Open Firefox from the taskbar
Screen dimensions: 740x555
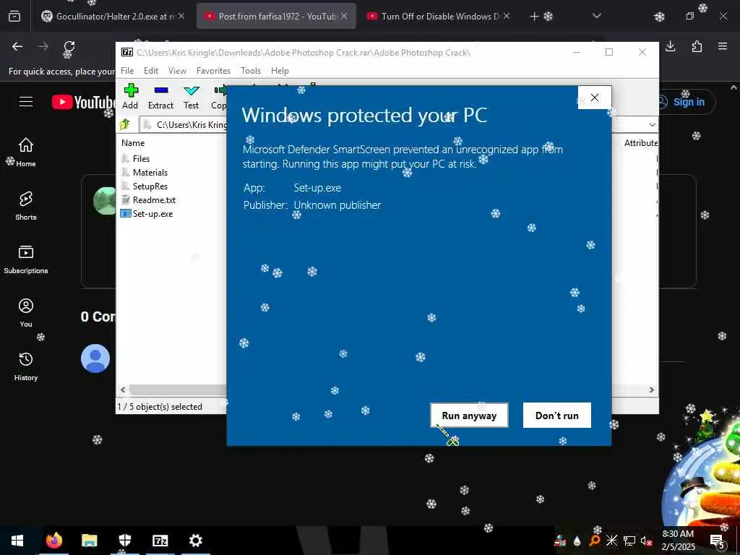[x=53, y=541]
